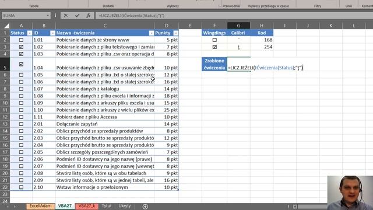Open the Insert Function fx dialog
Viewport: 373px width, 210px height.
88,16
